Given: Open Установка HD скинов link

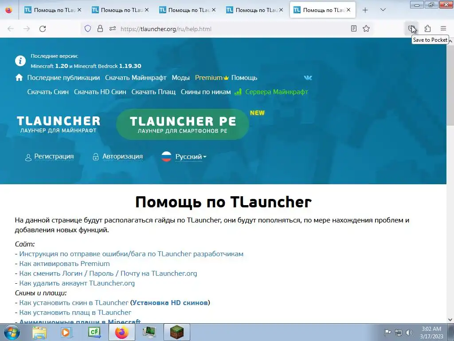Looking at the screenshot, I should point(170,303).
